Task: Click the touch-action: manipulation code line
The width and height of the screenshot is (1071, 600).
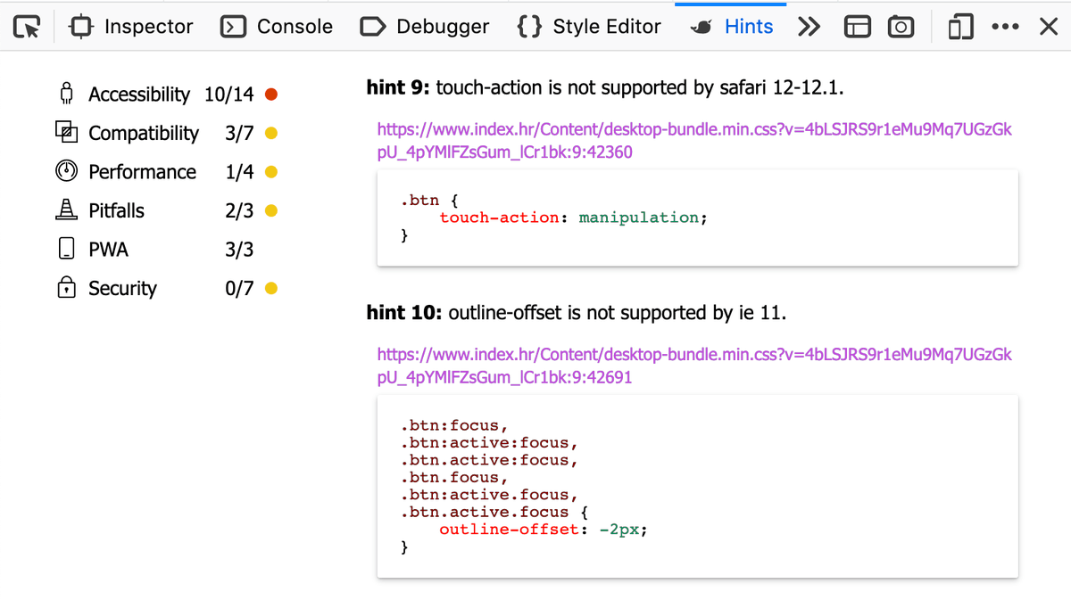Action: click(x=573, y=218)
